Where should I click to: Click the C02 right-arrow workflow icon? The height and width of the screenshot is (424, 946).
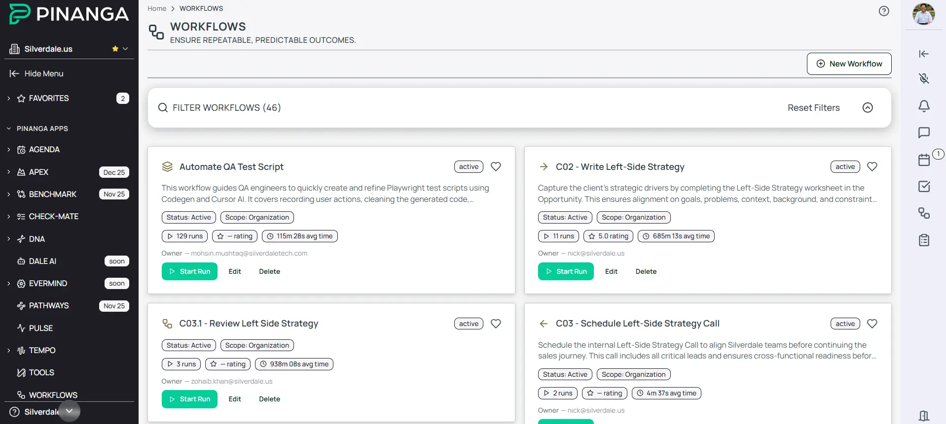pyautogui.click(x=544, y=166)
